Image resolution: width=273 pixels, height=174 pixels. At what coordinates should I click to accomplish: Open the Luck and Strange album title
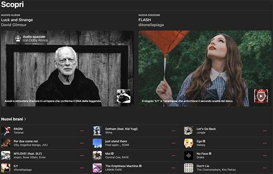click(17, 20)
